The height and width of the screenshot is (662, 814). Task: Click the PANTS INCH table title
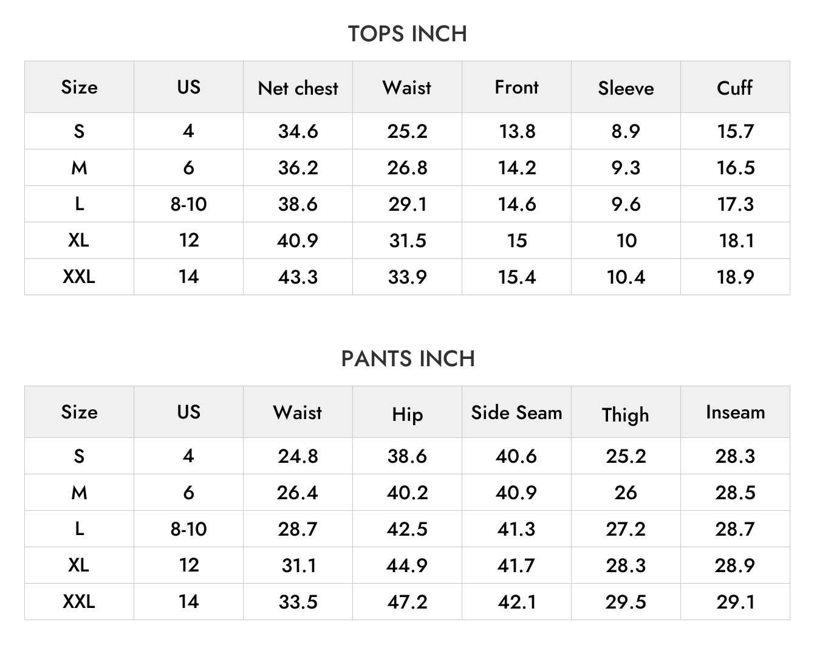[408, 359]
